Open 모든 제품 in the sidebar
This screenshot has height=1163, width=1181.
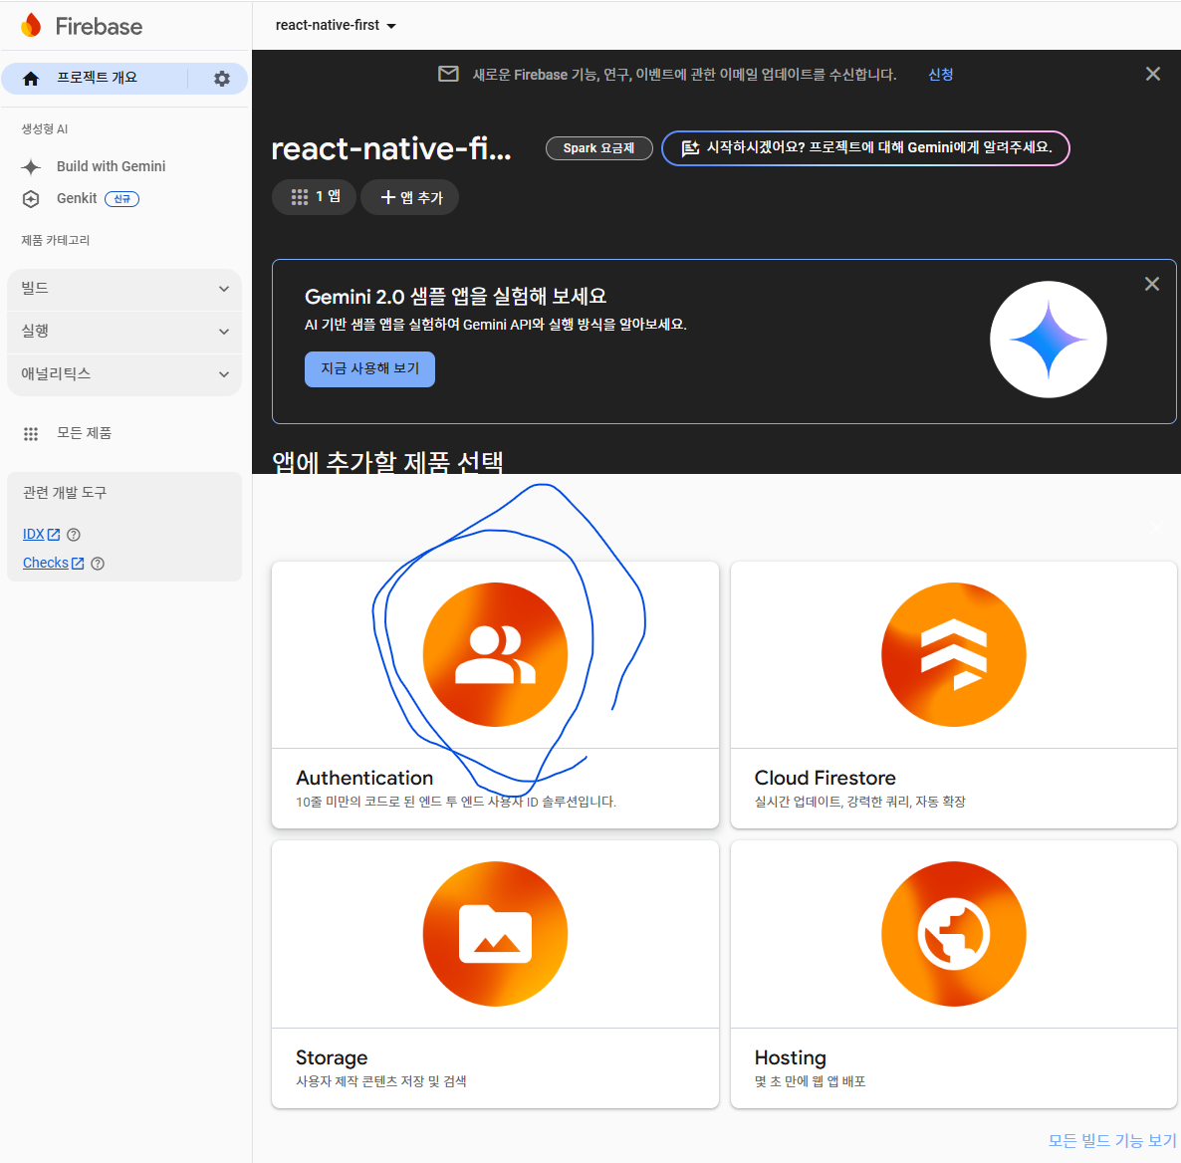pyautogui.click(x=84, y=433)
